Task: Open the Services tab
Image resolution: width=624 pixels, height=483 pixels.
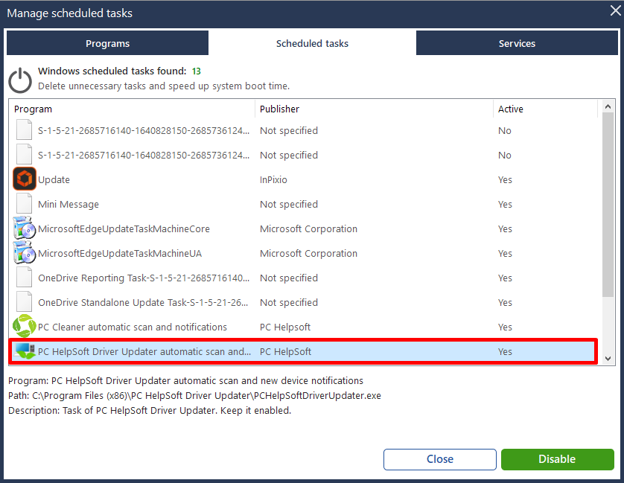Action: point(517,43)
